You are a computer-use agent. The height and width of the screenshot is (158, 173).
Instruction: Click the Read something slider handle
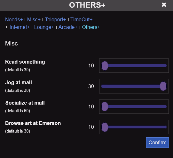point(105,66)
